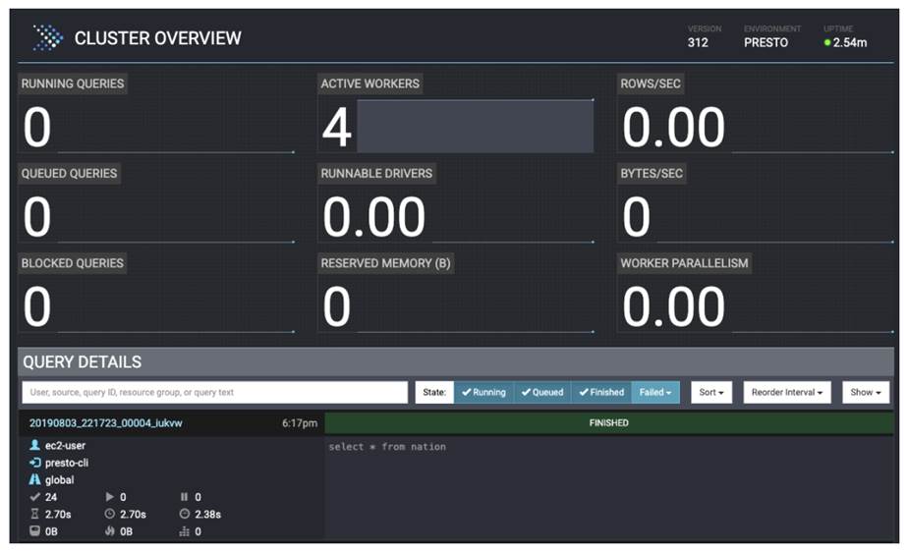908x552 pixels.
Task: Click the query search input field
Action: click(x=214, y=392)
